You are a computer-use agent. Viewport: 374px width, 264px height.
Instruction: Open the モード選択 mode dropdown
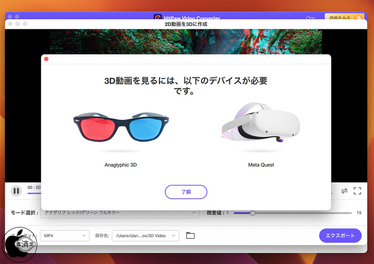pos(120,212)
